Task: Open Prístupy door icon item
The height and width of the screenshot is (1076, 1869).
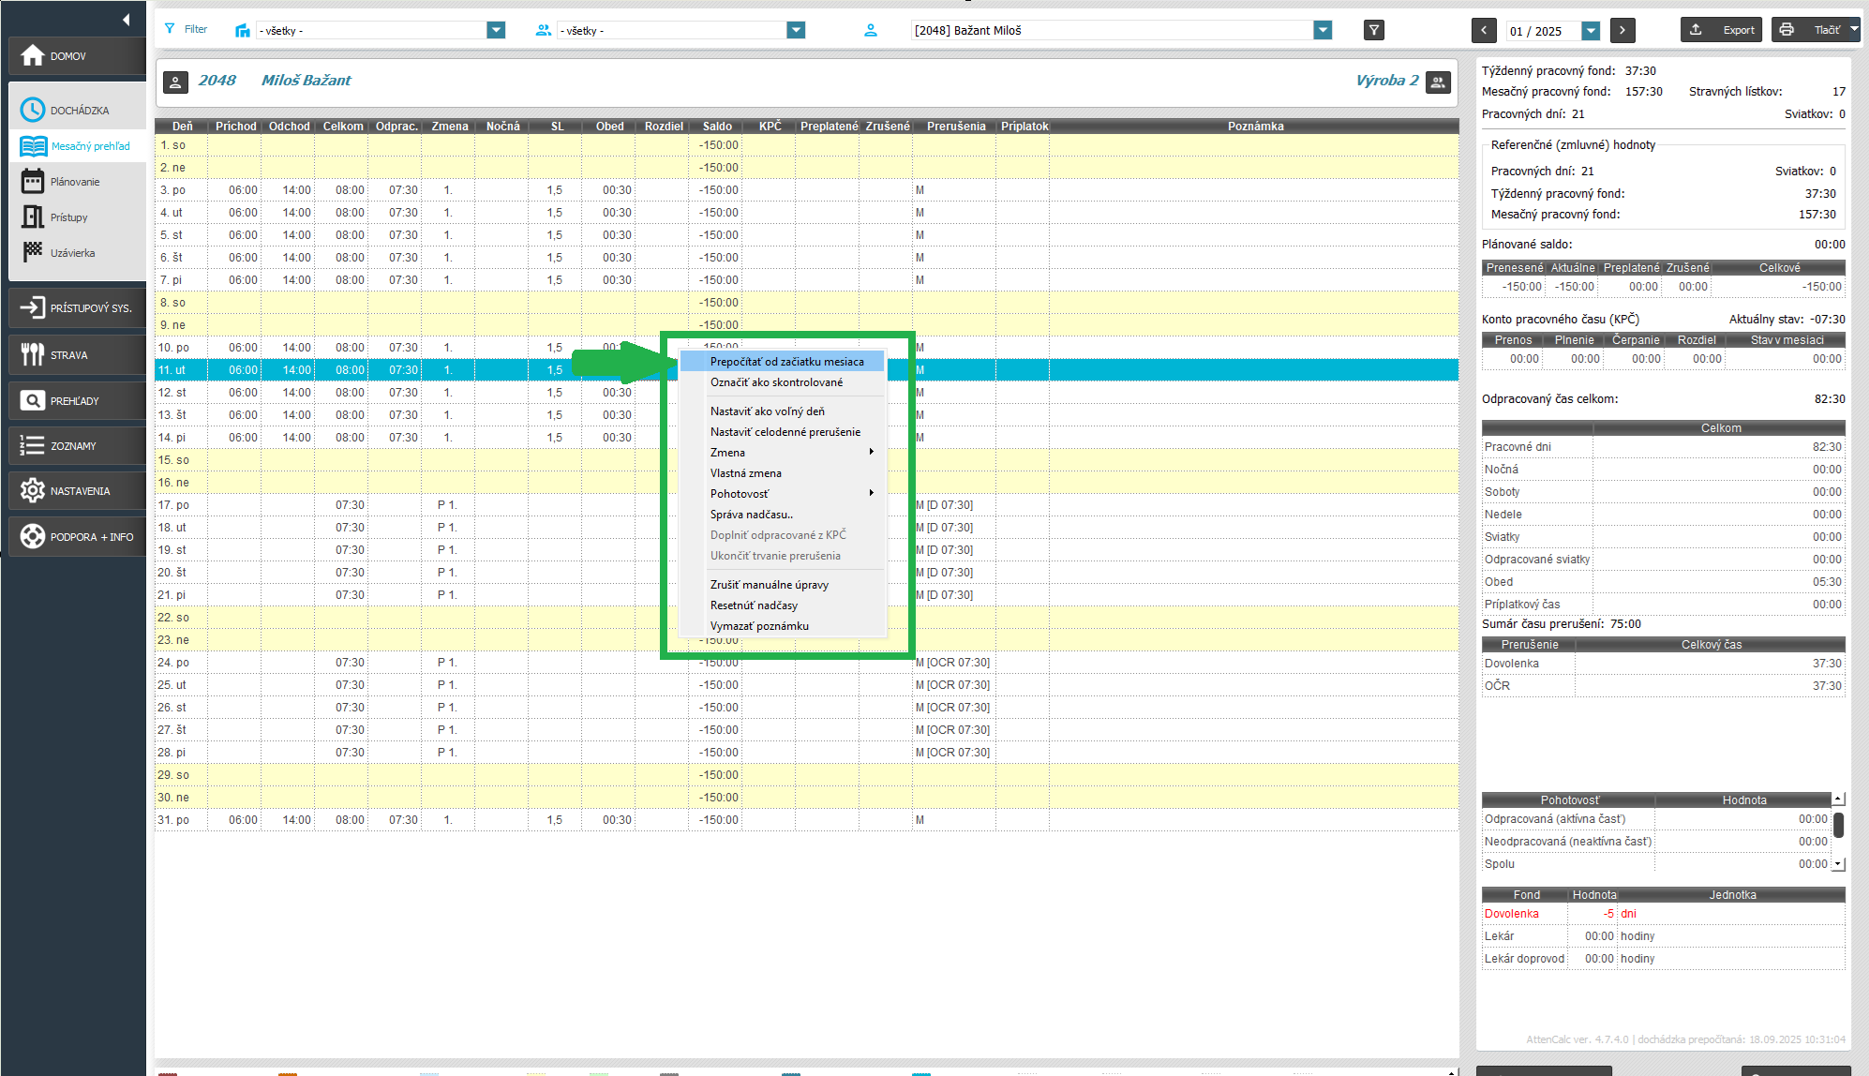Action: coord(33,217)
